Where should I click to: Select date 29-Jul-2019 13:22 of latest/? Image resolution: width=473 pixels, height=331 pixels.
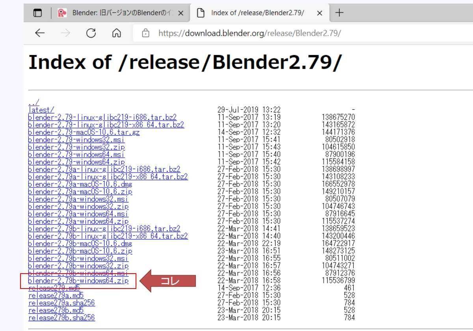(249, 110)
